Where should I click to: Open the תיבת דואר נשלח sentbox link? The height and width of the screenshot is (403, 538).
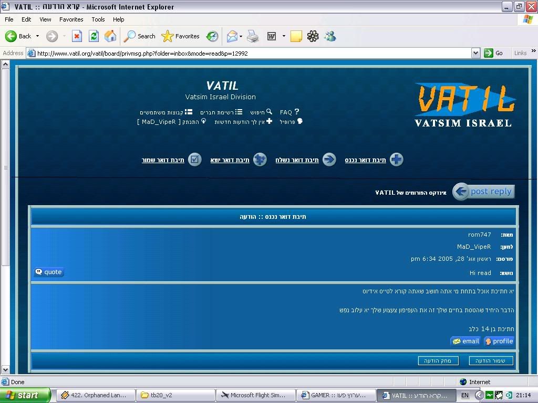[x=297, y=160]
